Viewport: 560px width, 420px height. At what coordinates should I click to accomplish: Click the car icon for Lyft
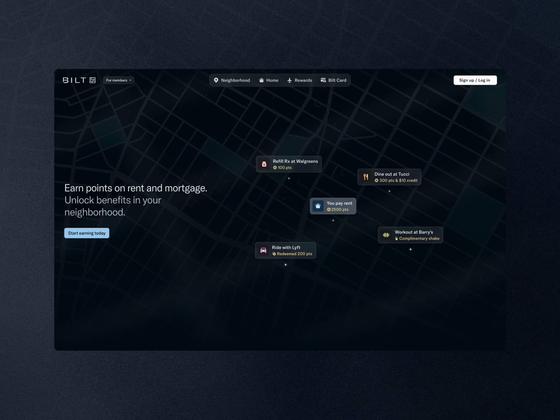[263, 251]
